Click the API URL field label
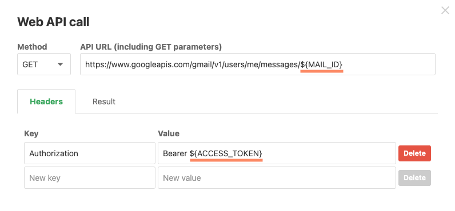This screenshot has height=211, width=455. [x=151, y=47]
